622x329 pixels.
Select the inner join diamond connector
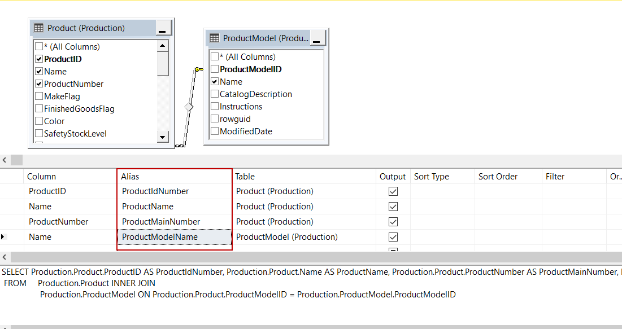point(189,107)
